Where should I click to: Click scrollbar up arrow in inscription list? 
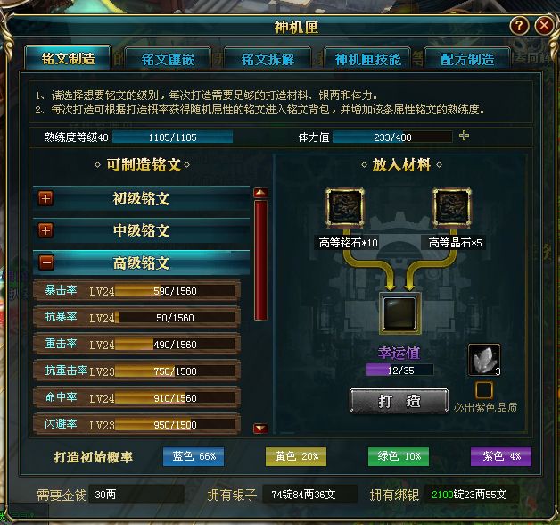click(260, 193)
